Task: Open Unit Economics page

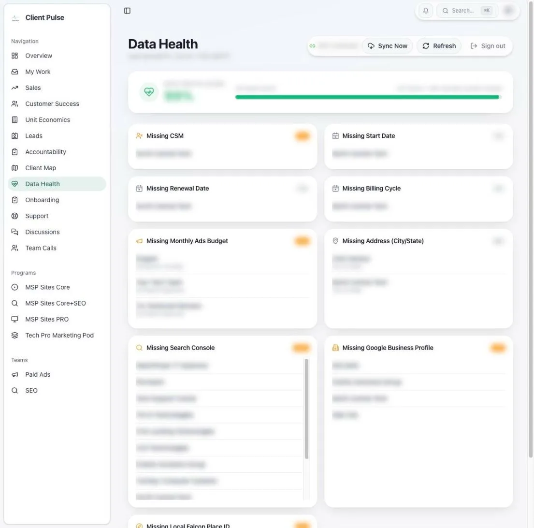Action: pos(57,119)
